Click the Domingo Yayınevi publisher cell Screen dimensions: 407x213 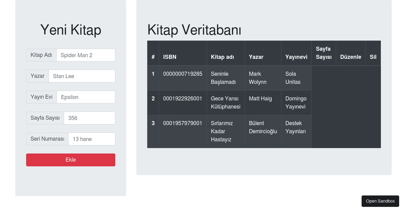tap(296, 102)
